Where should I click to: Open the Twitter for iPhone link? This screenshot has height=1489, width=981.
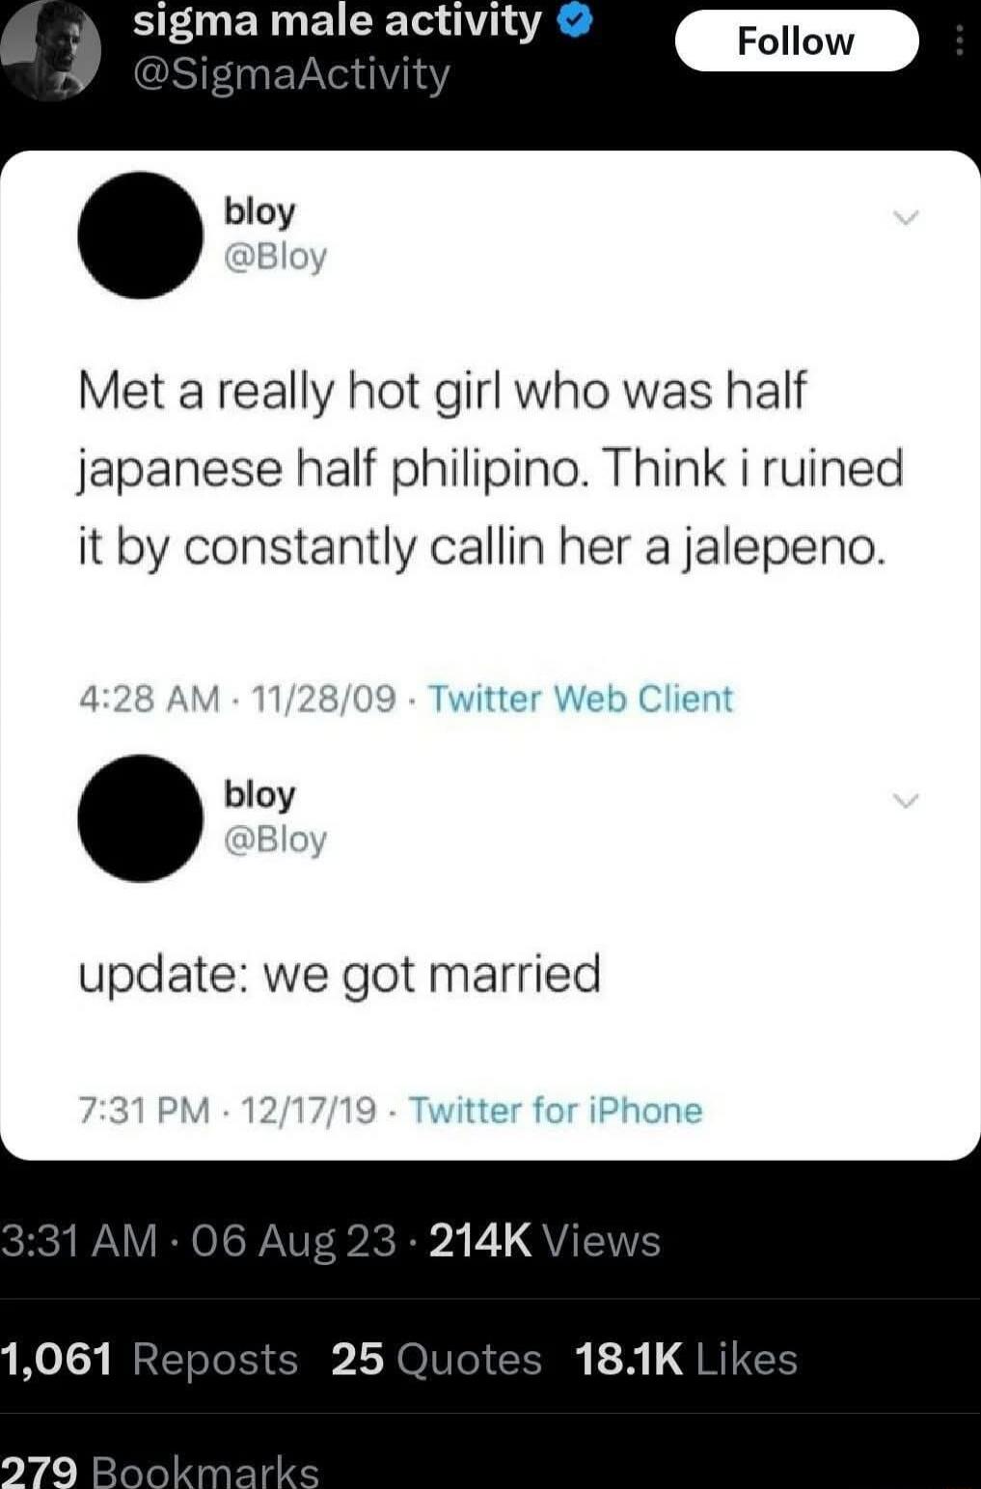(x=556, y=1110)
